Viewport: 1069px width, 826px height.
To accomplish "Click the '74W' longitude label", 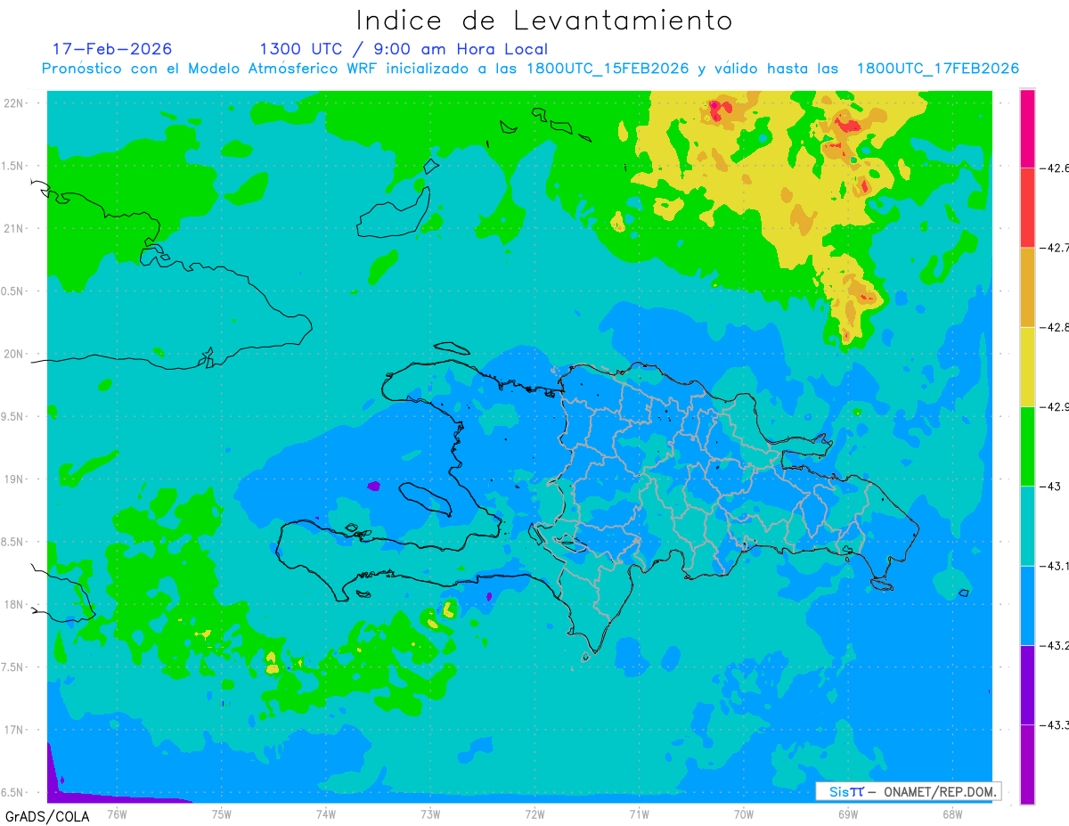I will coord(326,813).
